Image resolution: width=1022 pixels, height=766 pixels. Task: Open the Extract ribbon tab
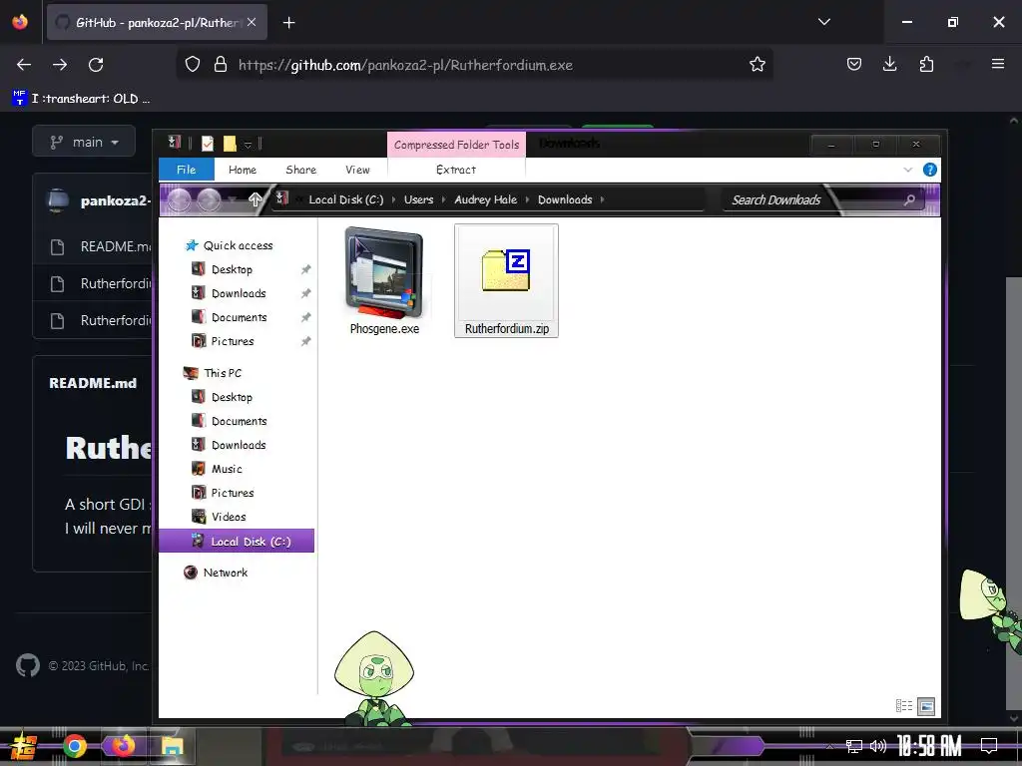(x=456, y=170)
